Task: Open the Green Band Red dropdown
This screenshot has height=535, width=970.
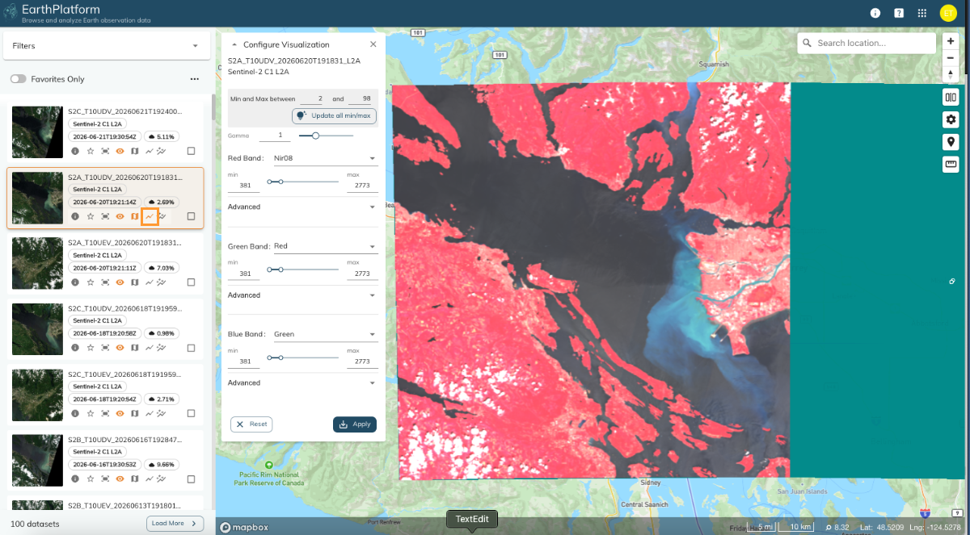Action: [x=325, y=246]
